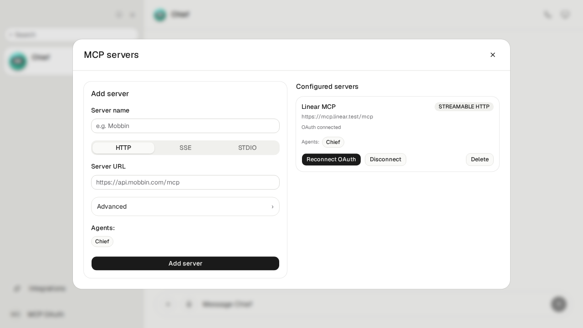Image resolution: width=583 pixels, height=328 pixels.
Task: Disconnect the Linear MCP server
Action: pyautogui.click(x=385, y=159)
